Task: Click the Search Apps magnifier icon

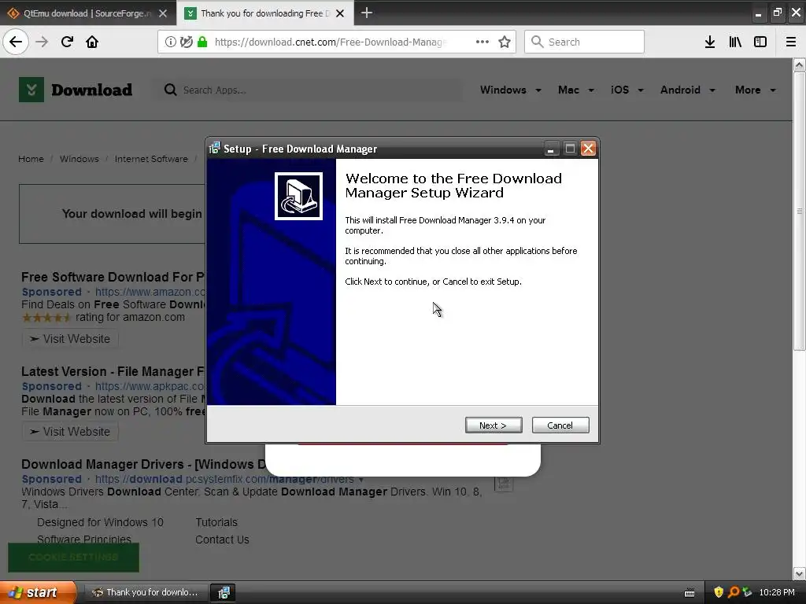Action: point(170,90)
